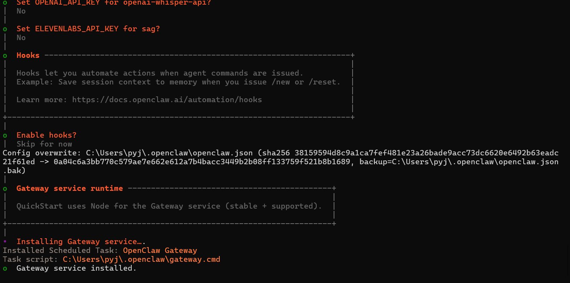
Task: Click the green marker beside Hooks heading
Action: click(5, 56)
